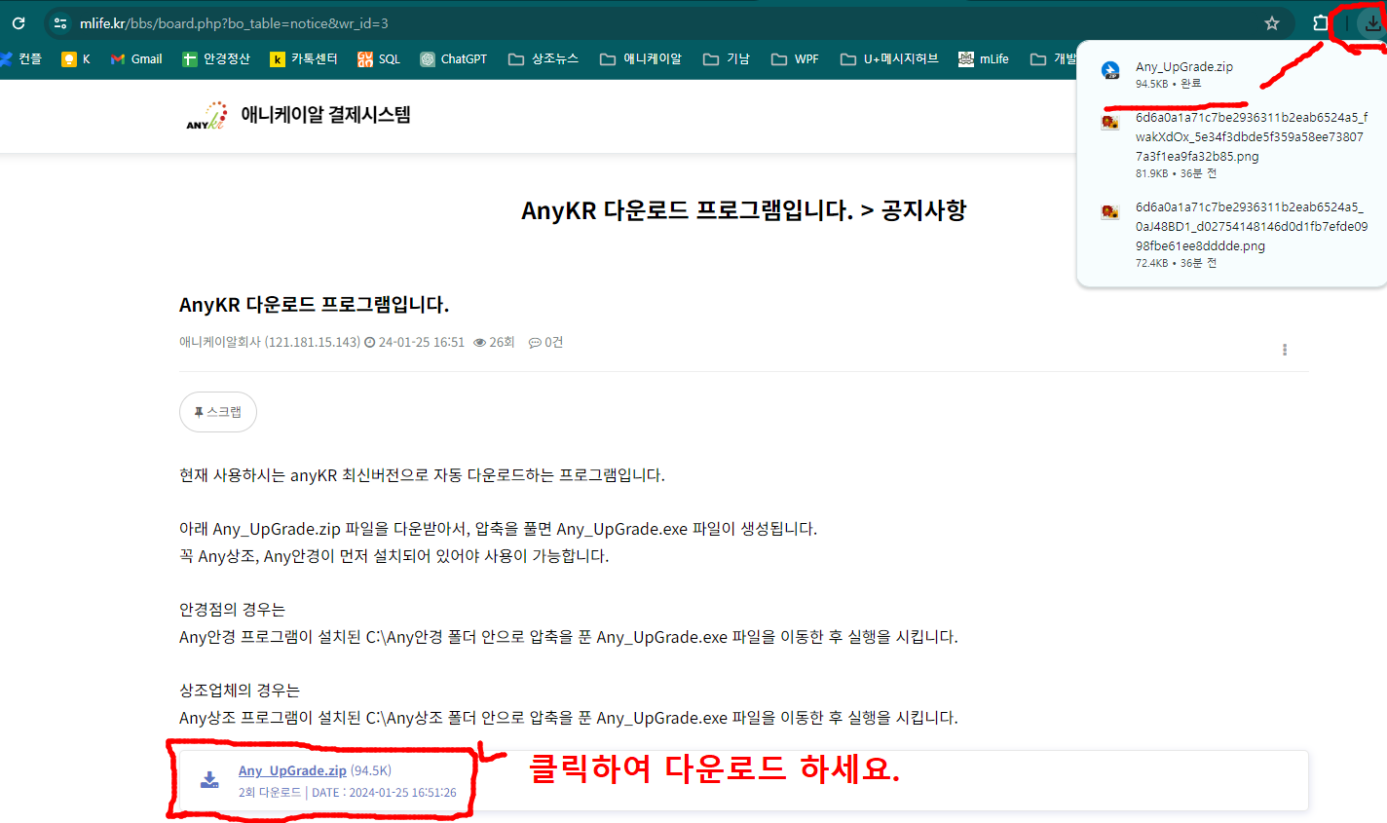Expand the 애니케이알 bookmark folder
This screenshot has width=1387, height=823.
pos(641,59)
